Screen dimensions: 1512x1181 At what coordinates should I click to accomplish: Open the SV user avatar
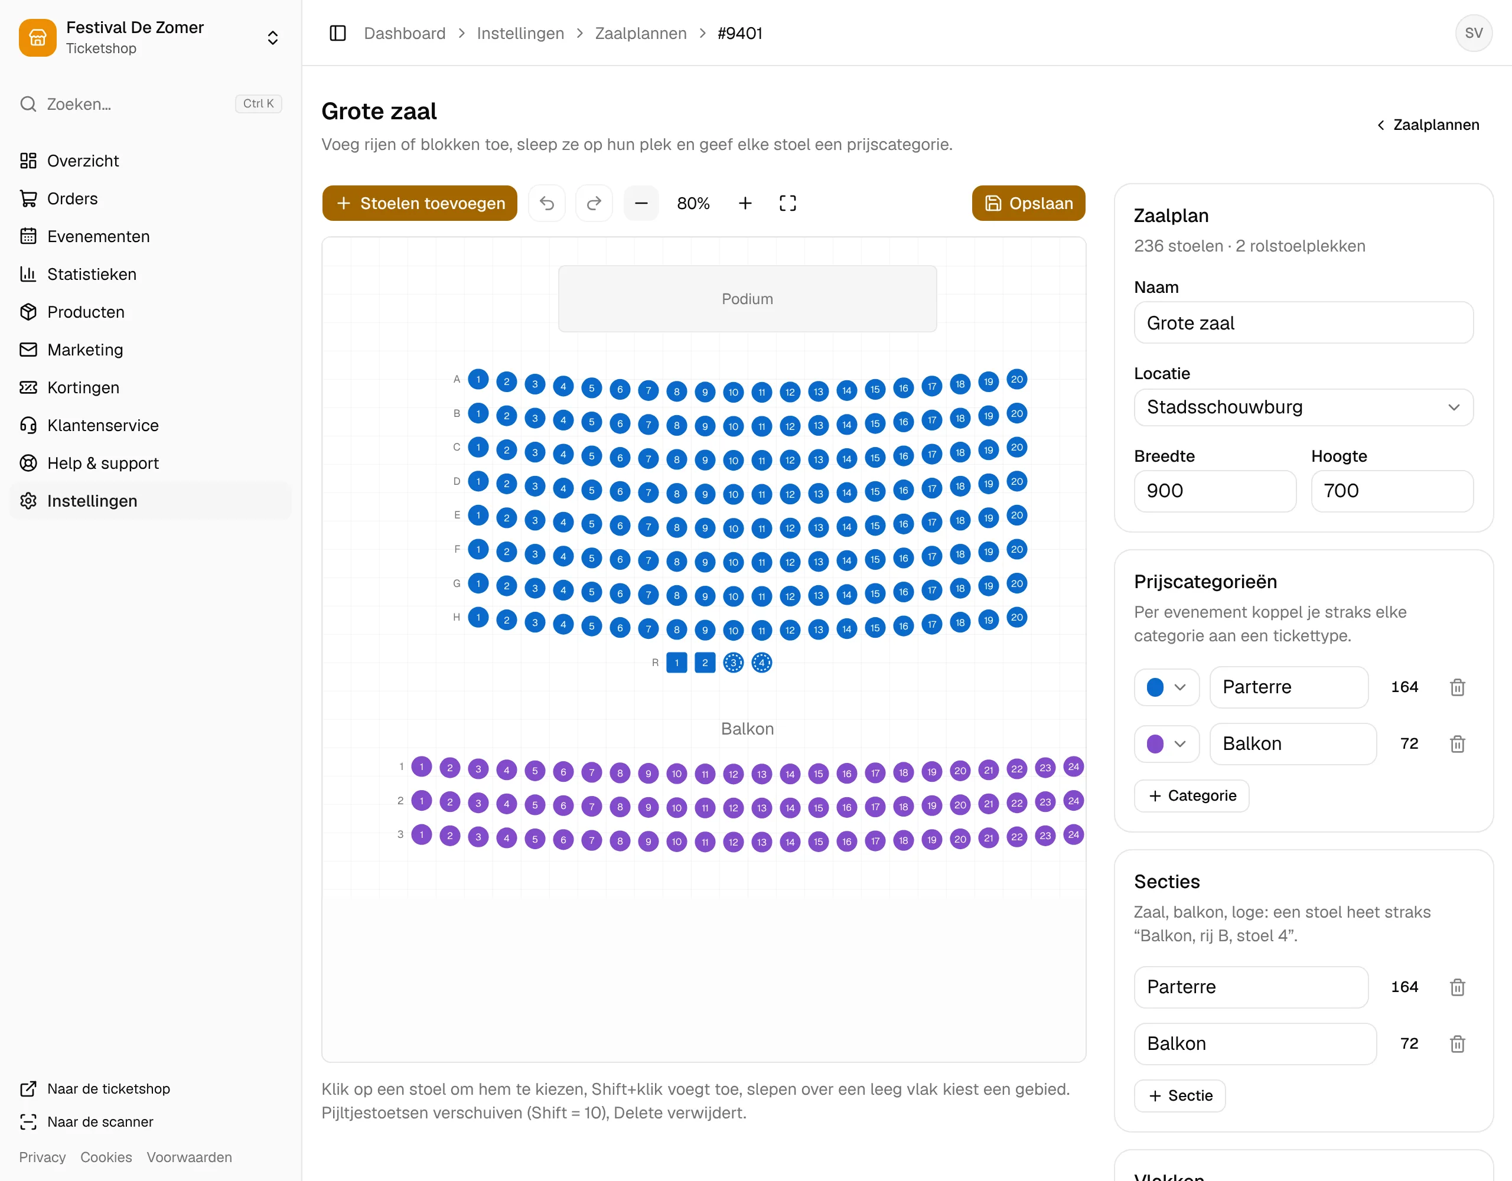[1473, 33]
